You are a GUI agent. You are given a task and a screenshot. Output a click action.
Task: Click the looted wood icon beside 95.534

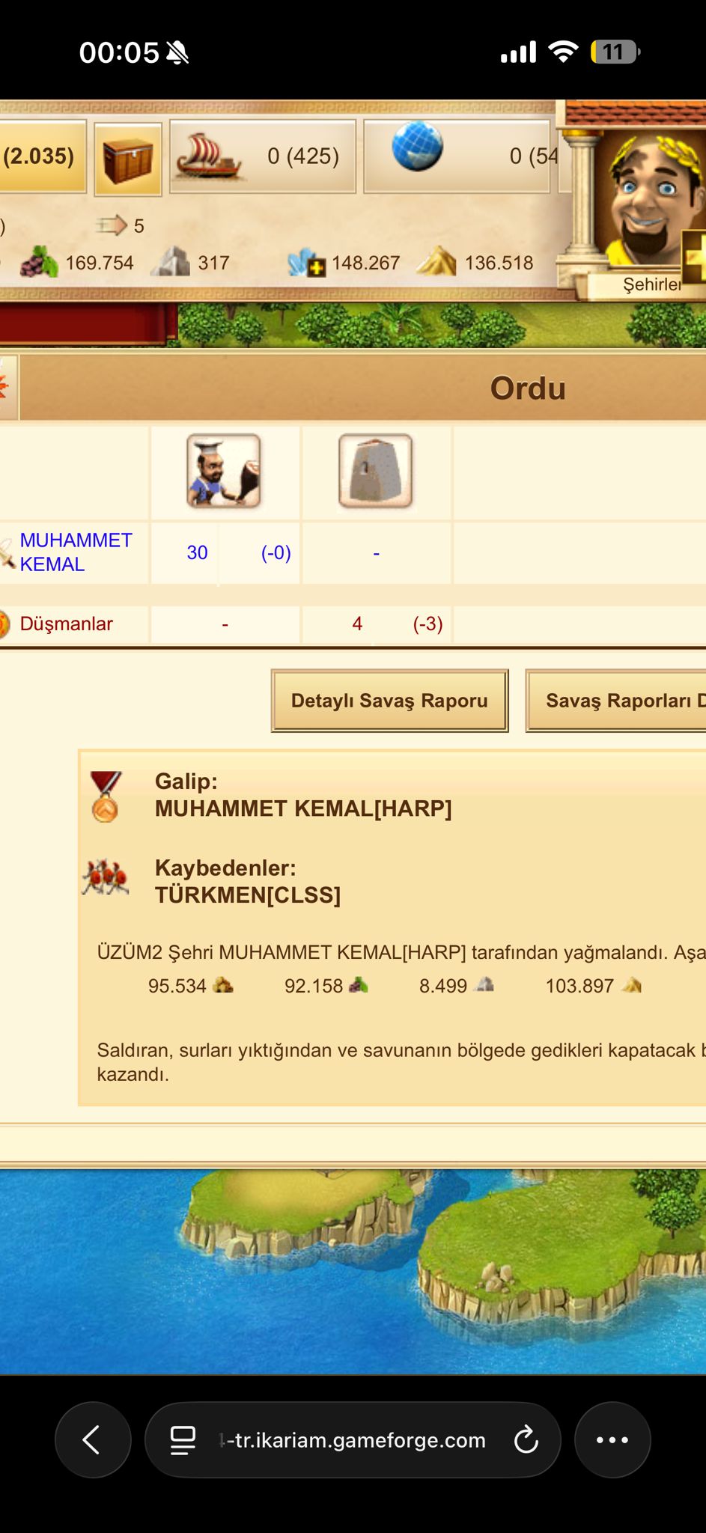[223, 985]
